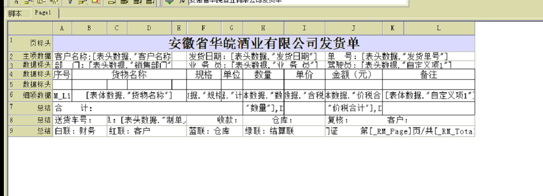
Task: Select column H header
Action: tap(263, 28)
